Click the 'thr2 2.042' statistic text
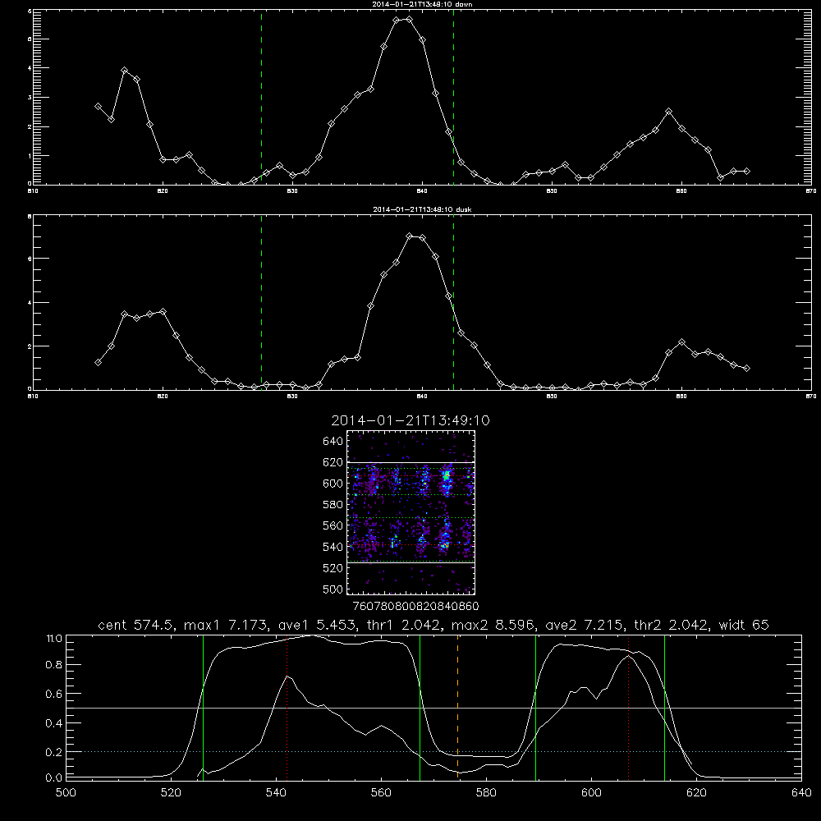The width and height of the screenshot is (821, 821). (x=672, y=625)
